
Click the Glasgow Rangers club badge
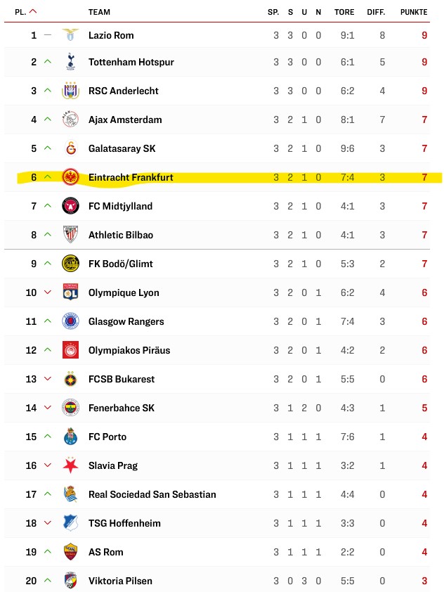pos(70,321)
